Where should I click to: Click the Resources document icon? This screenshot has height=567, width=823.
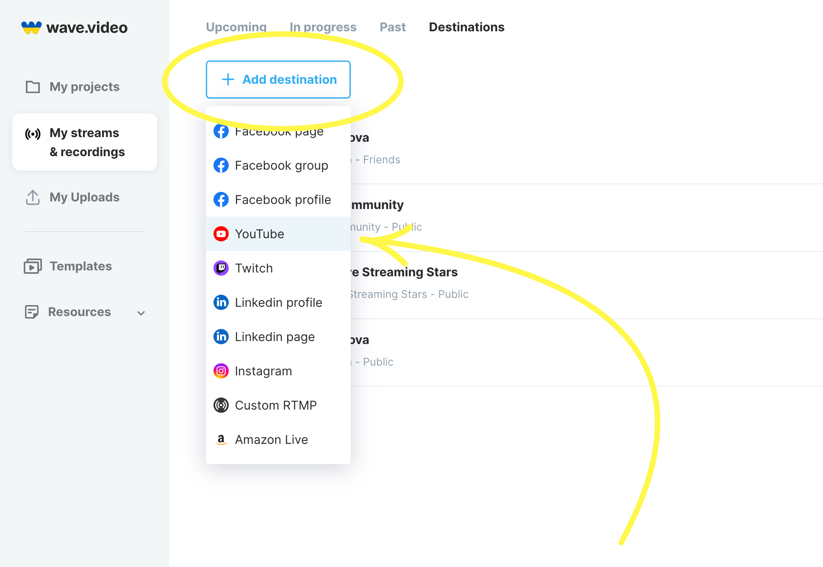pyautogui.click(x=32, y=312)
